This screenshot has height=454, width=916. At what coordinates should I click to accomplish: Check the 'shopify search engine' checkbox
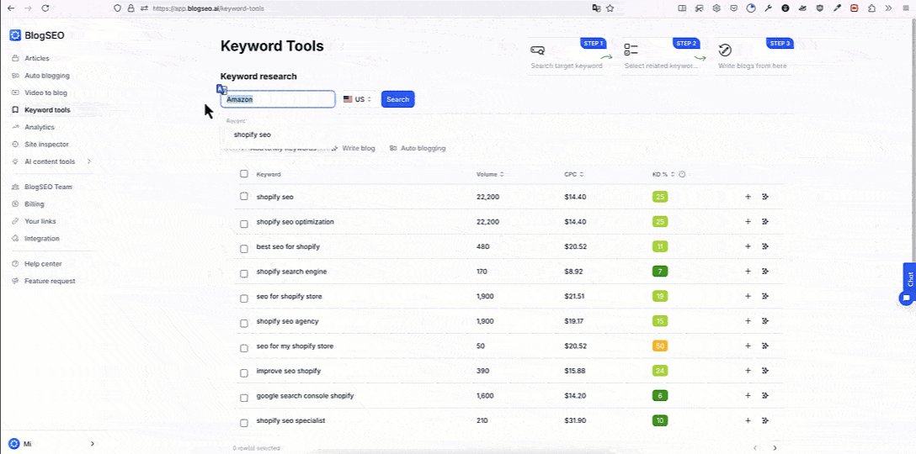pyautogui.click(x=244, y=273)
